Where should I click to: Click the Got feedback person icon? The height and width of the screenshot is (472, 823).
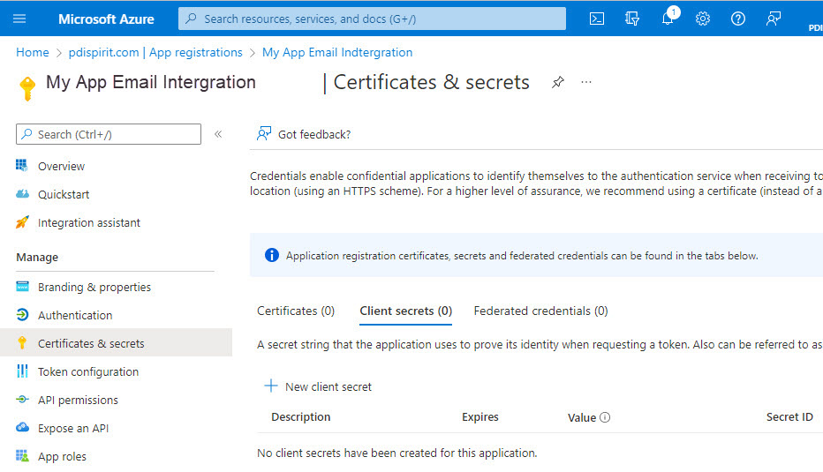[264, 134]
